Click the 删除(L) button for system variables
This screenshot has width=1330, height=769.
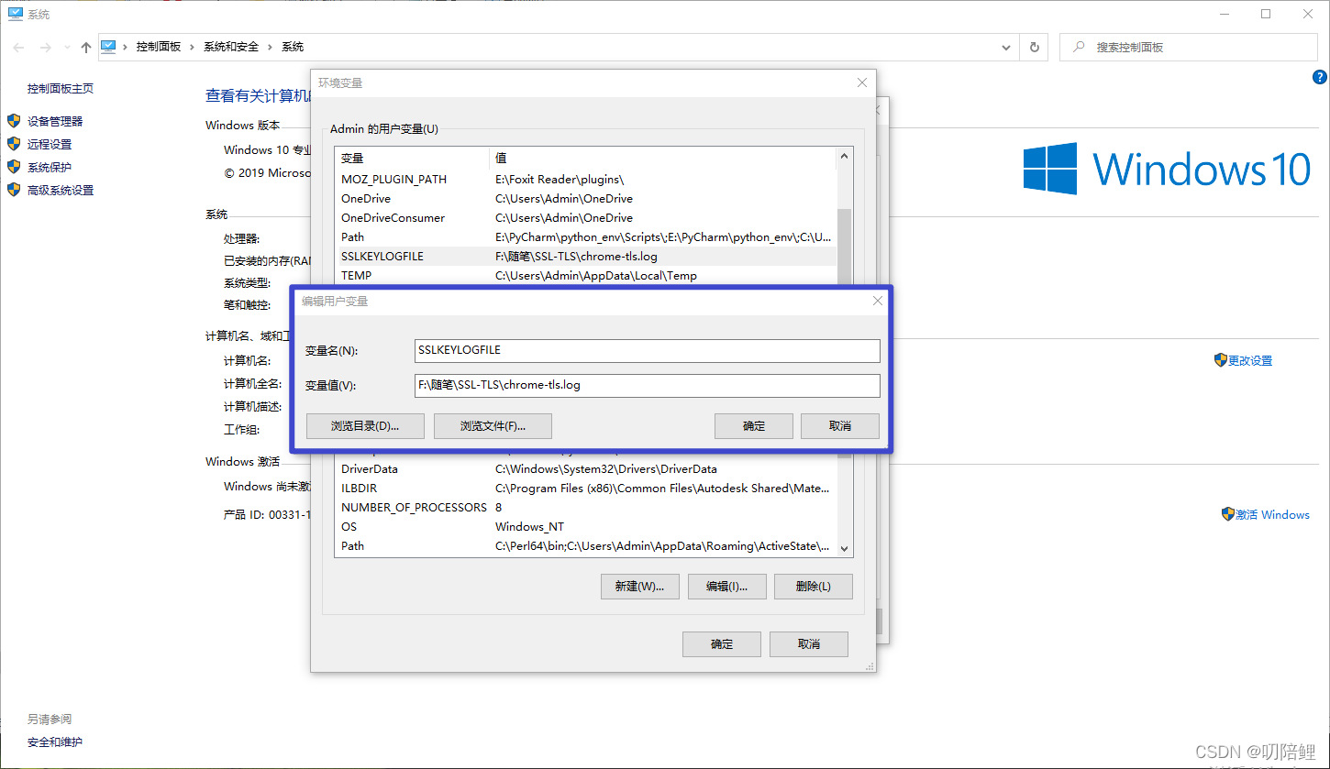pyautogui.click(x=814, y=587)
